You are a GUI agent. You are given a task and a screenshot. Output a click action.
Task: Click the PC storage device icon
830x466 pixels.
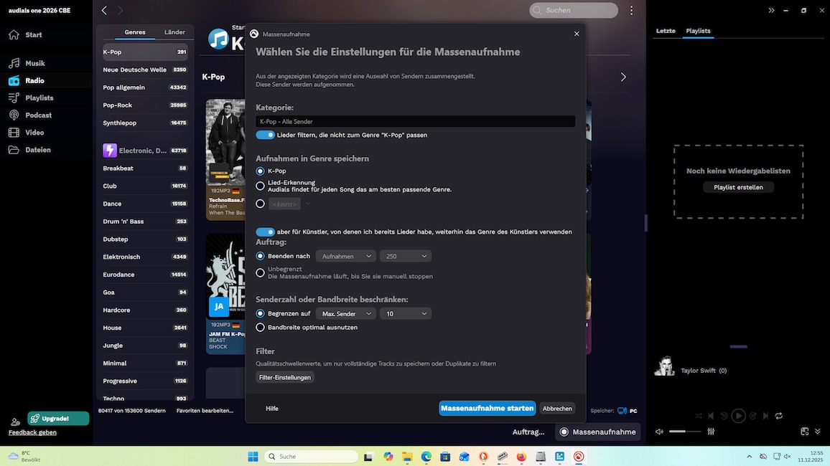click(622, 411)
